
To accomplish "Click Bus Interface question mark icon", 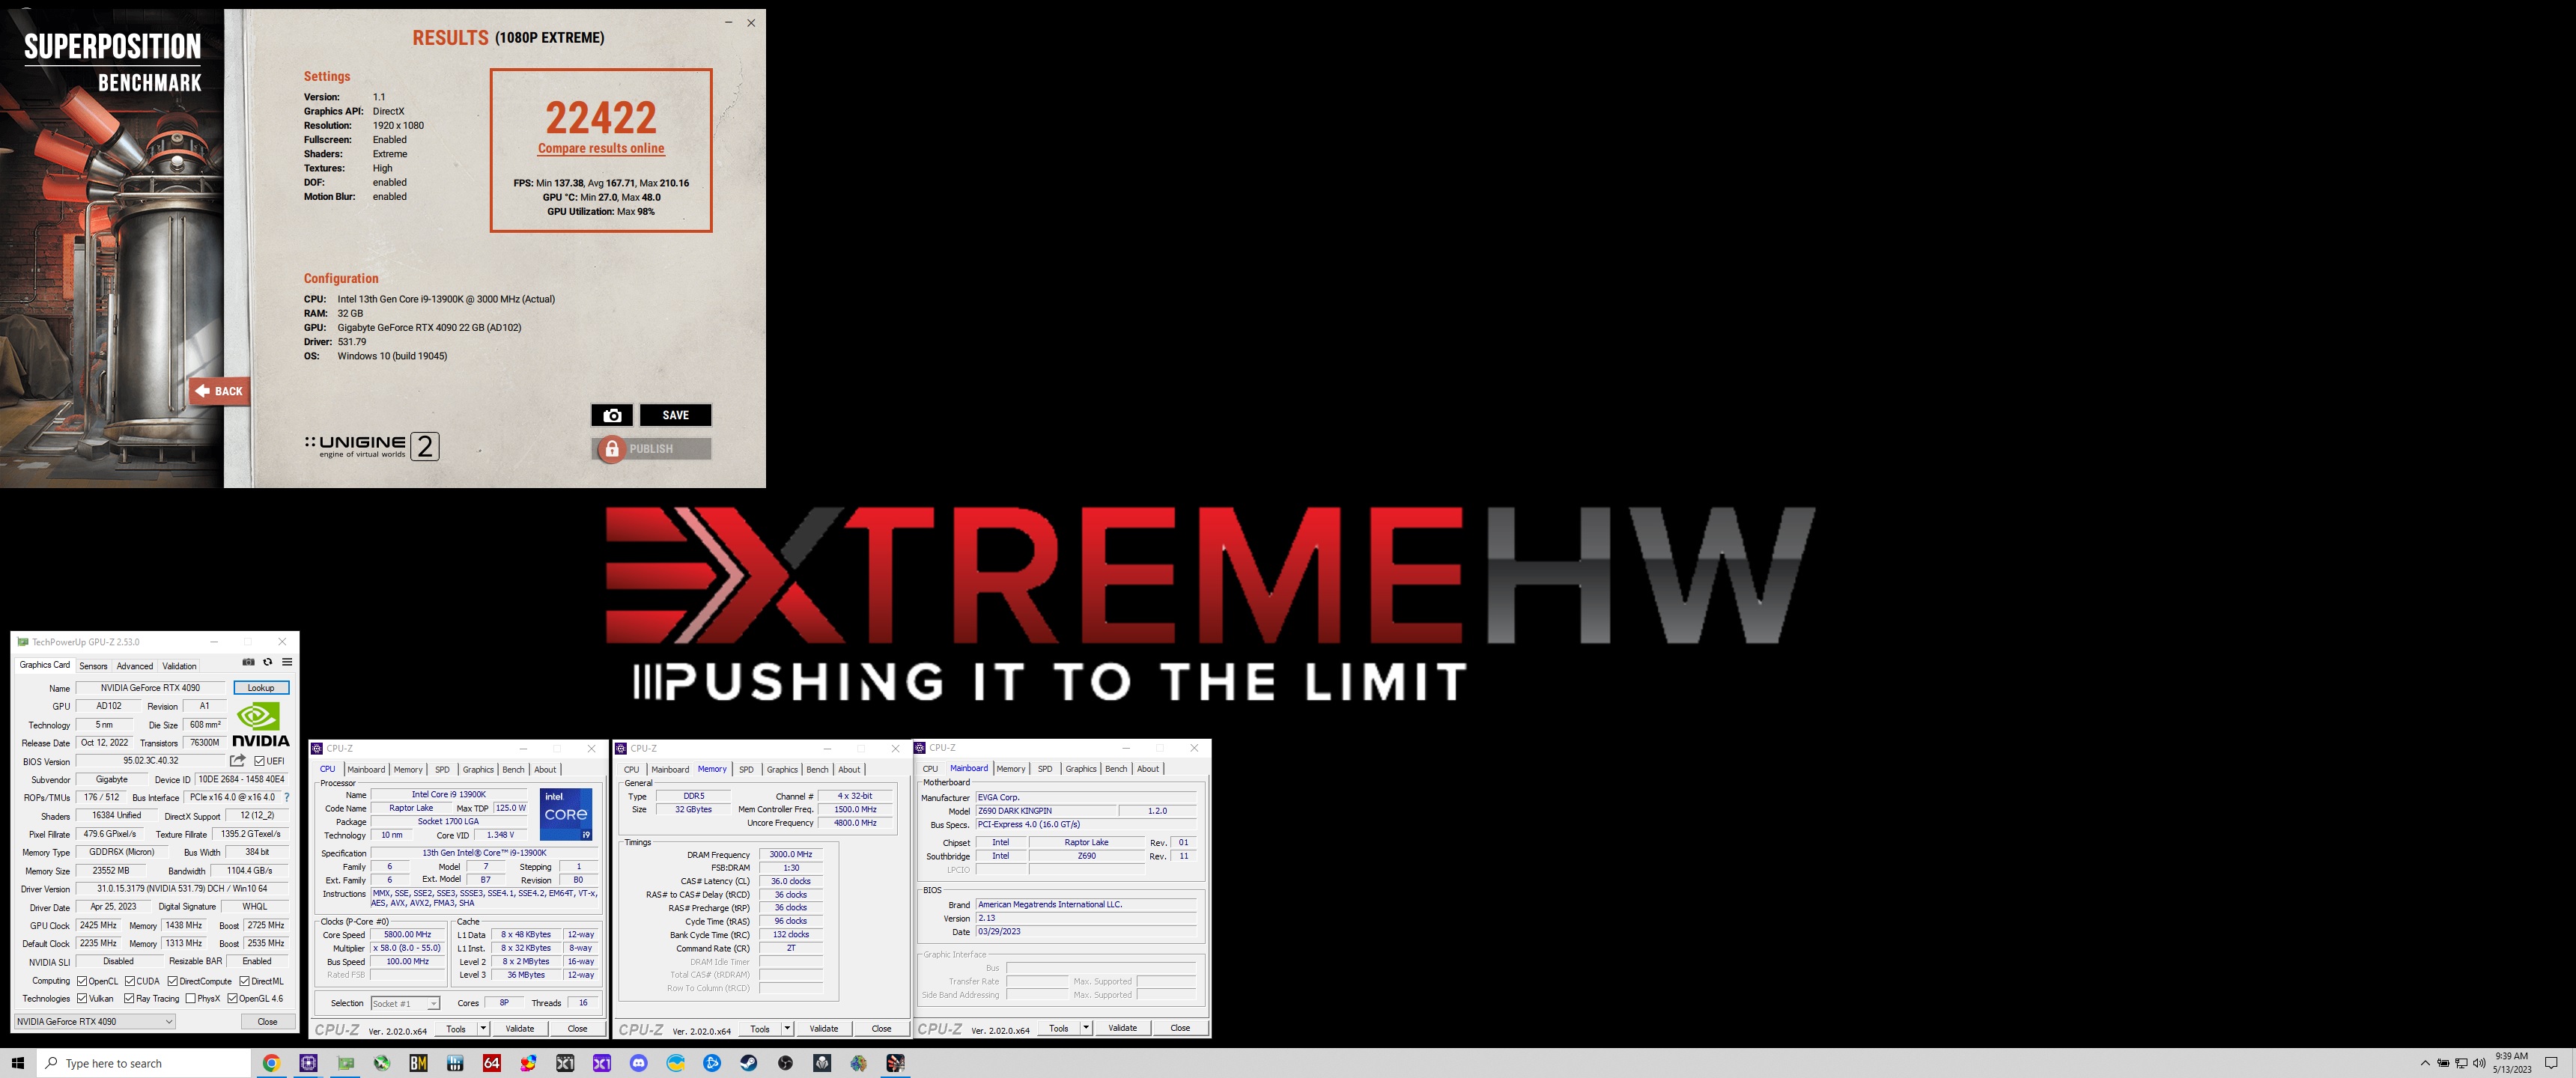I will [287, 797].
